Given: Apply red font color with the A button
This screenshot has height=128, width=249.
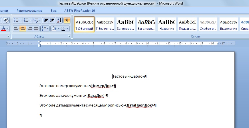Looking at the screenshot, I should click(3, 29).
